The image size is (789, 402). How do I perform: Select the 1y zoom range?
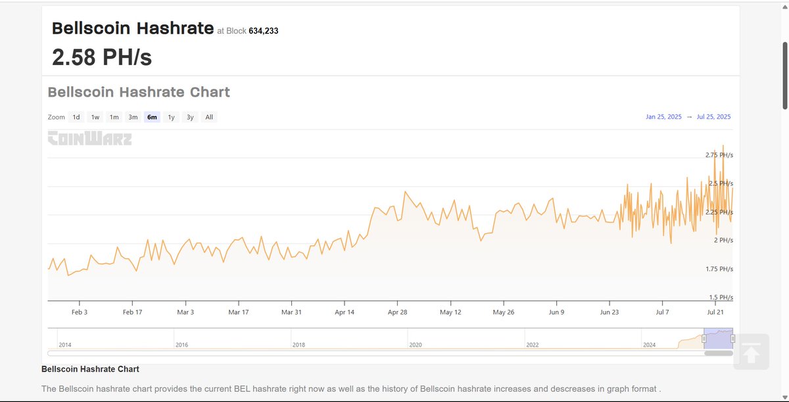click(171, 117)
